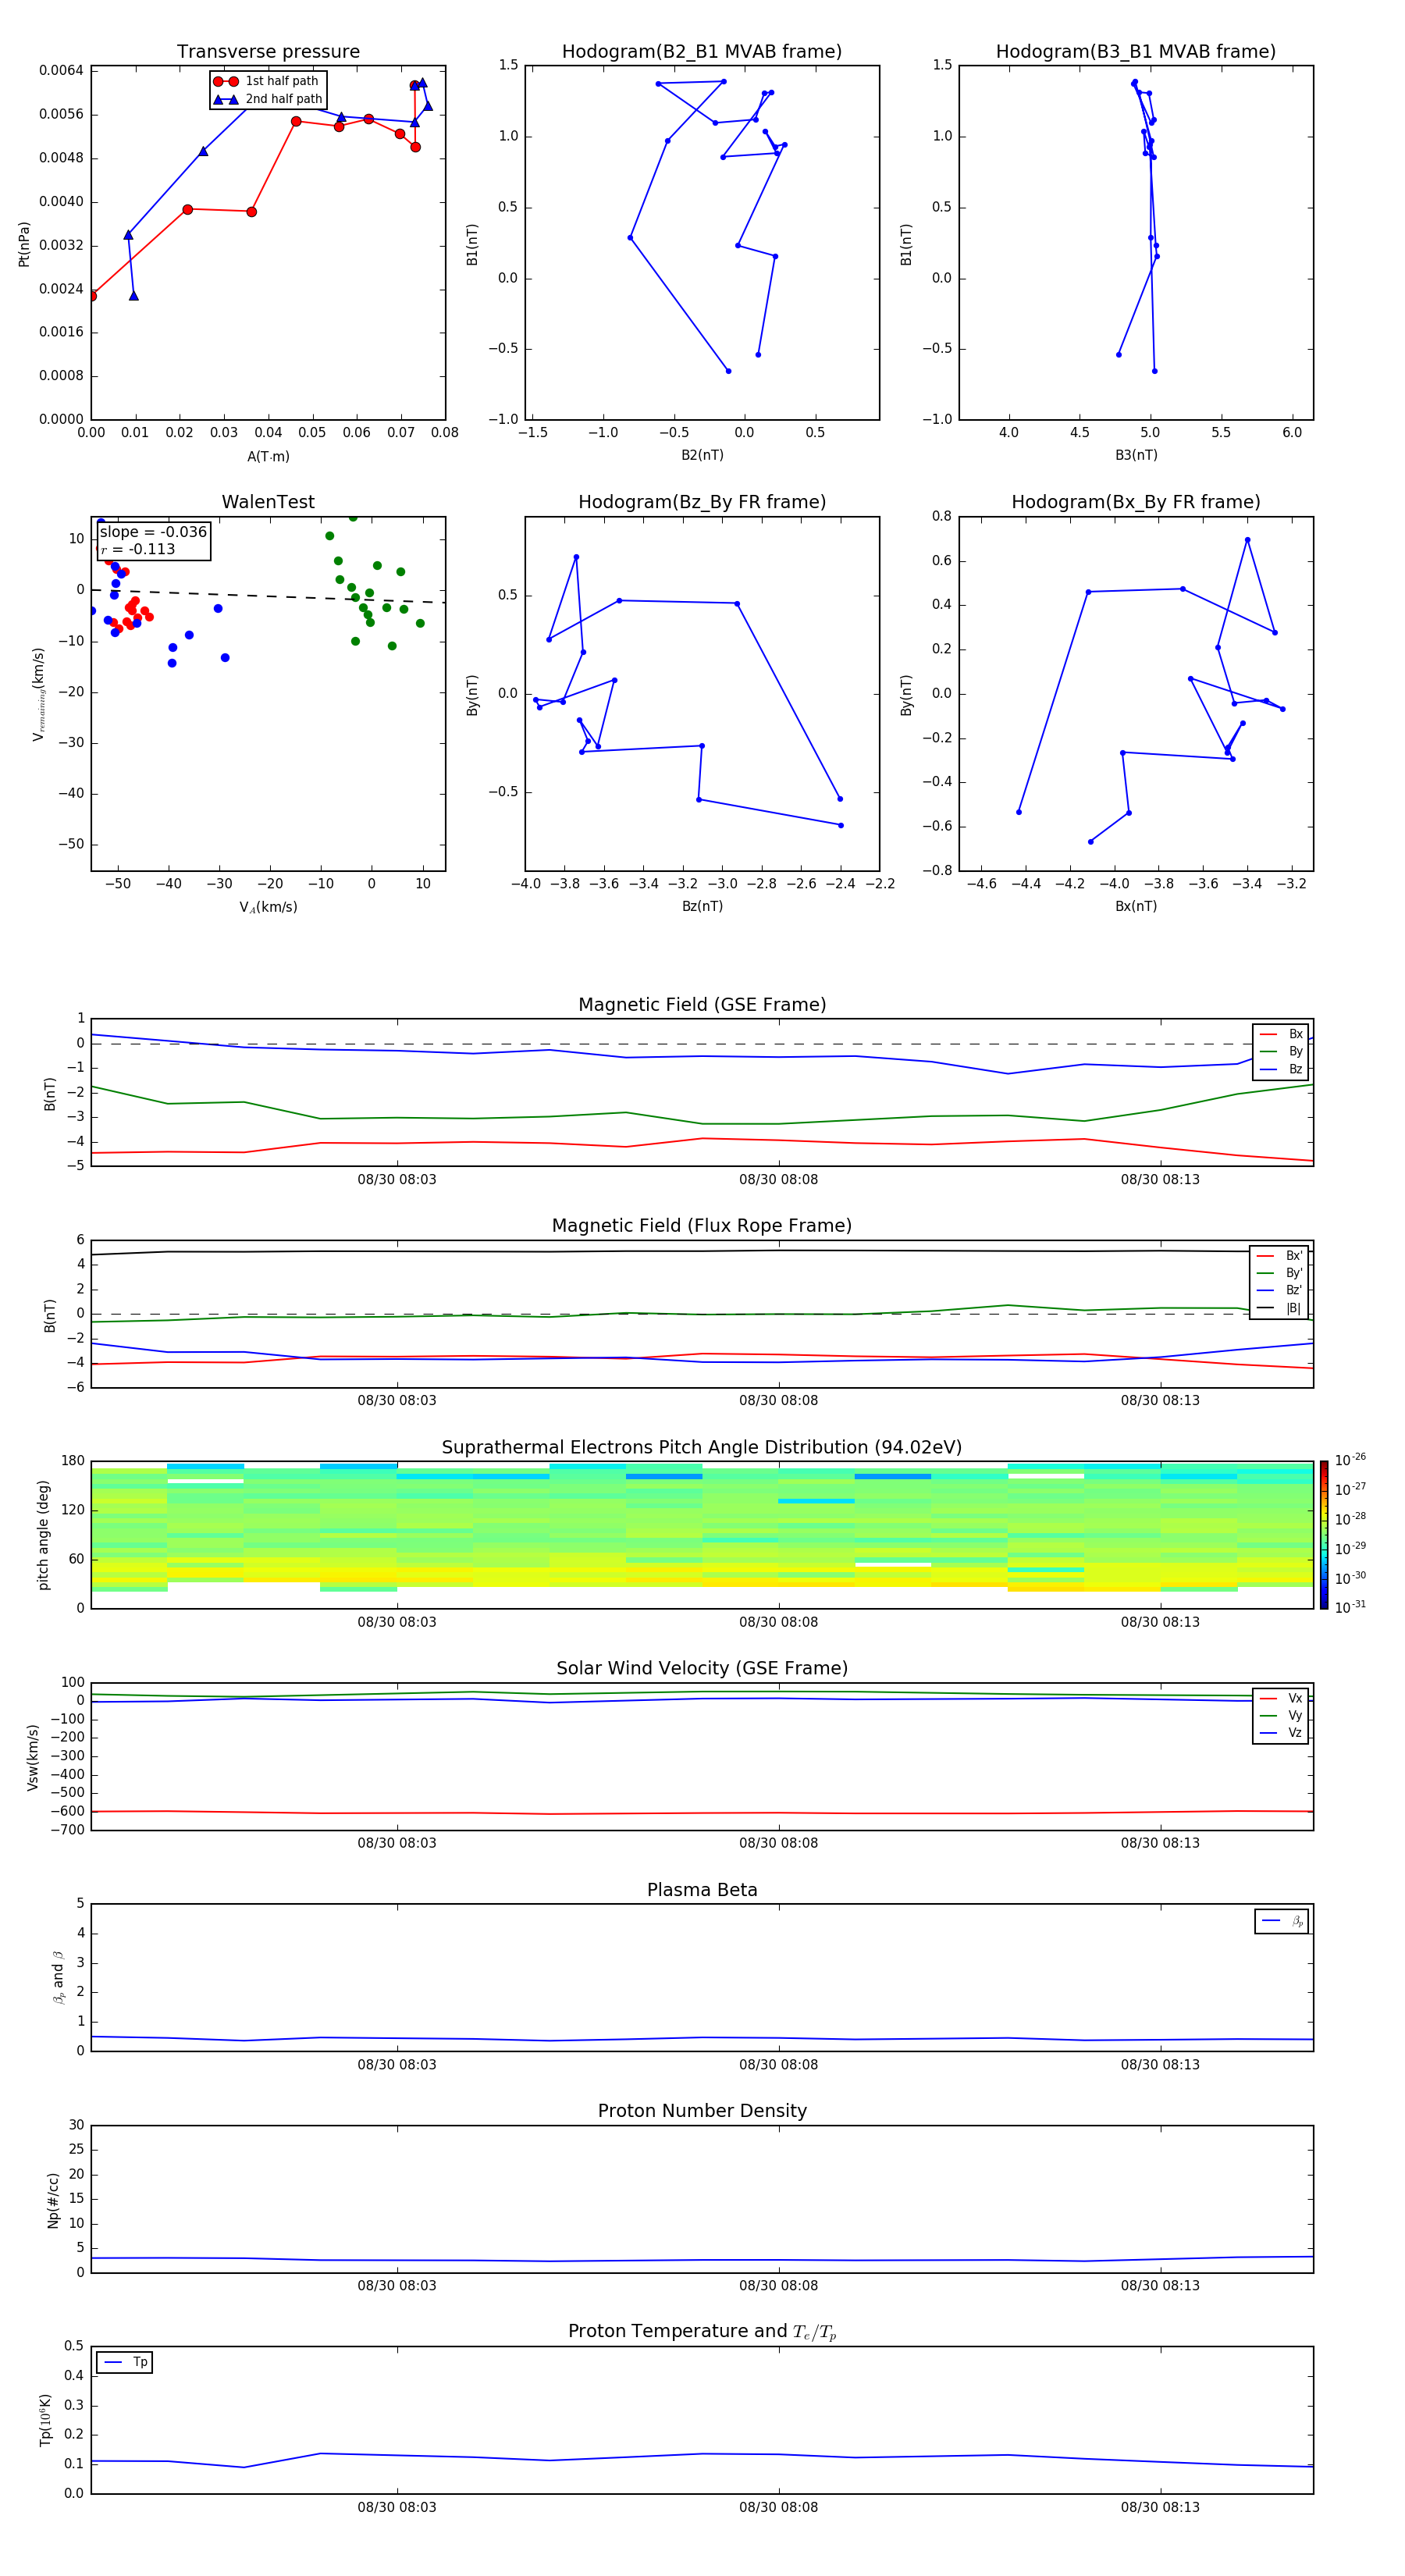Click the Bx line sample in GSE Frame legend

pyautogui.click(x=1268, y=1034)
